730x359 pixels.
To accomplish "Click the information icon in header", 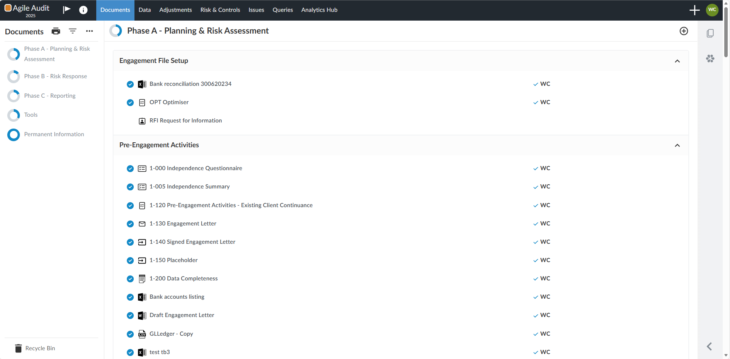I will [83, 10].
